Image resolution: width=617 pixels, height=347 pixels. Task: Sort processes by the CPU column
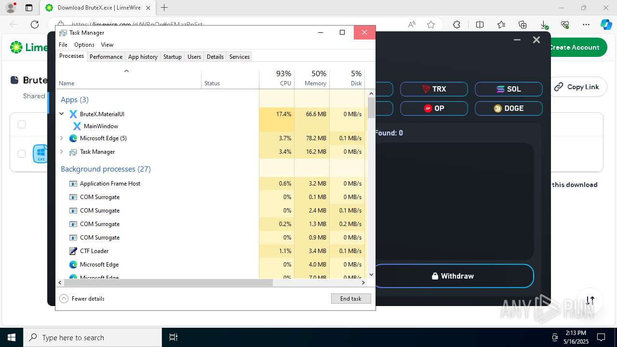[277, 79]
